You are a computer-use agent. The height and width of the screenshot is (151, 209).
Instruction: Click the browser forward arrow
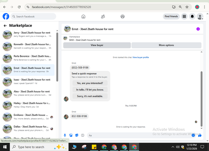coord(12,7)
